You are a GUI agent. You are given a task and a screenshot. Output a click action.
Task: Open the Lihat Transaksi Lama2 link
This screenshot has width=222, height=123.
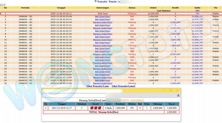point(123,86)
